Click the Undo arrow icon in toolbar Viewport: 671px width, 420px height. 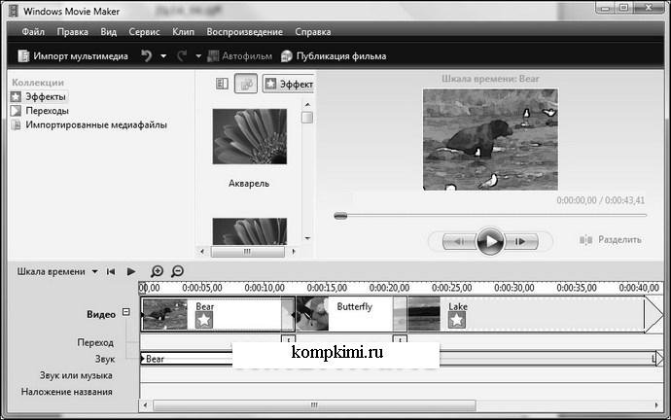[147, 56]
